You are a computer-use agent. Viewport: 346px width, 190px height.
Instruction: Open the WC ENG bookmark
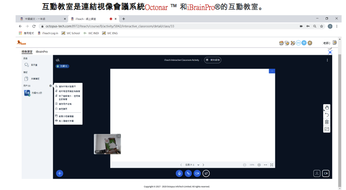point(110,33)
